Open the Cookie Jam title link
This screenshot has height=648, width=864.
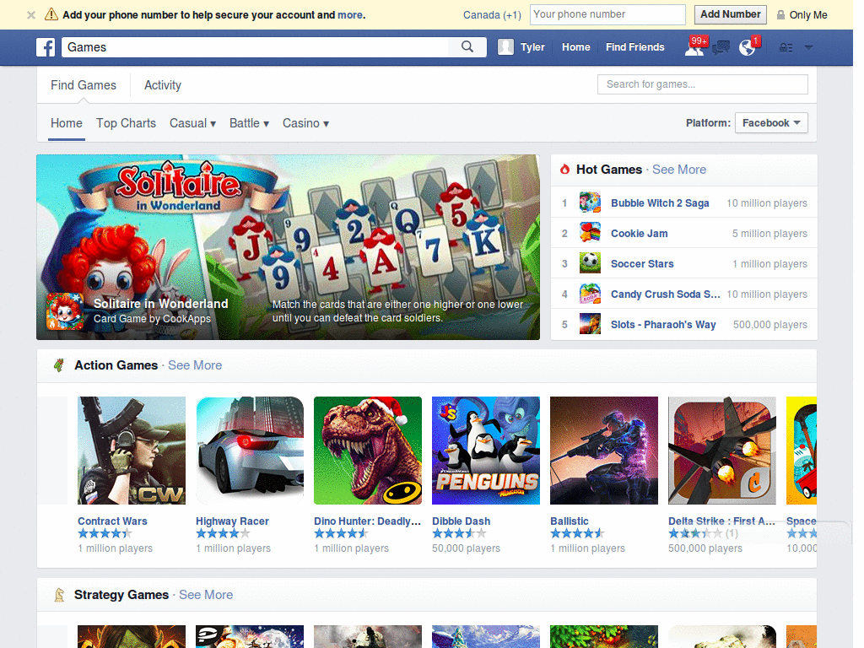[640, 234]
